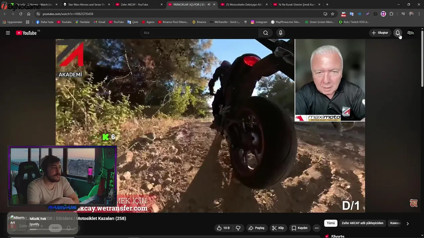
Task: Open Kick / Twitch VOD bookmark
Action: pos(354,22)
